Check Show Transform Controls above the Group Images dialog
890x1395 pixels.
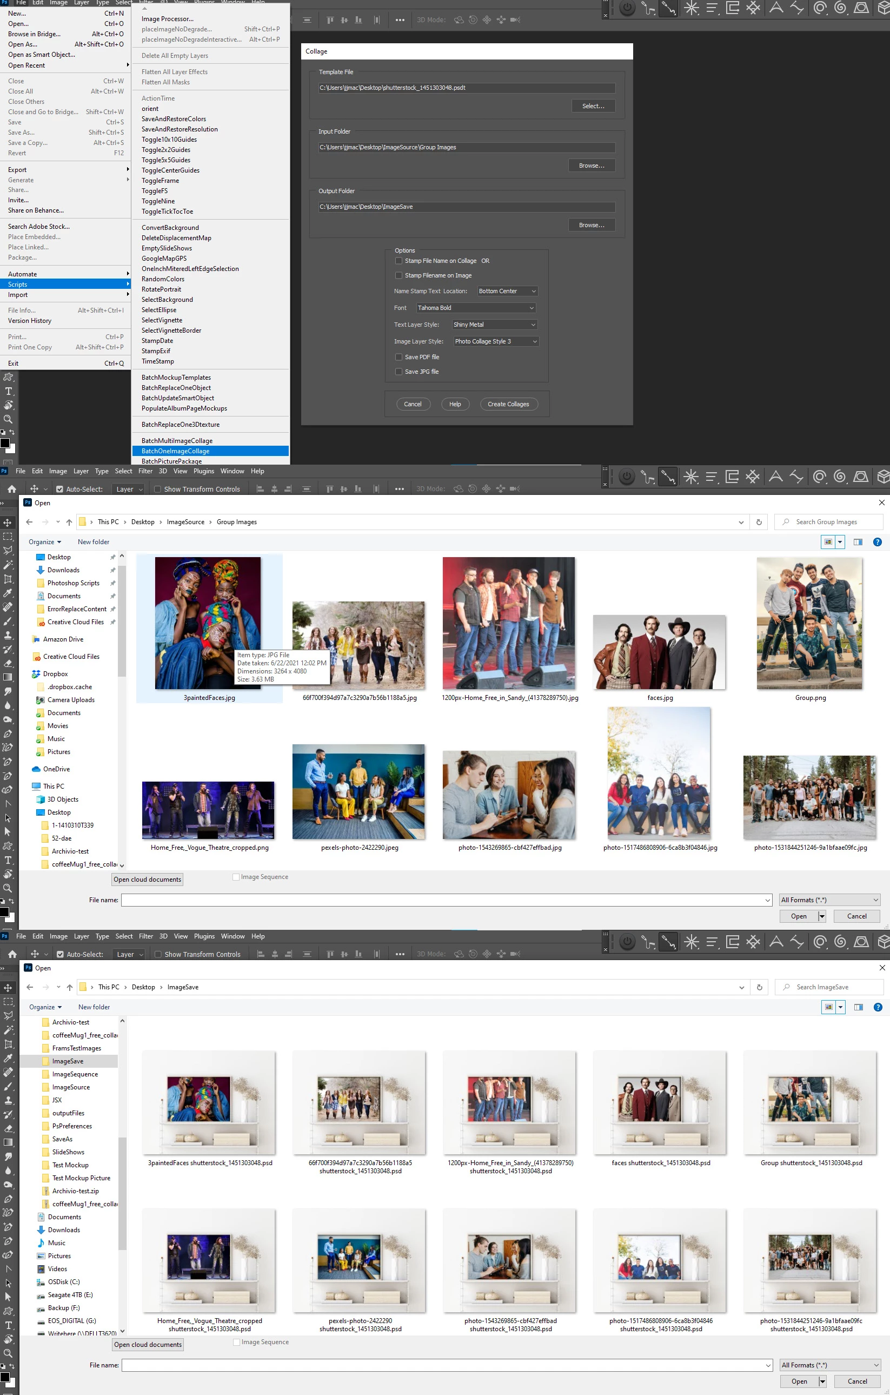[x=157, y=489]
